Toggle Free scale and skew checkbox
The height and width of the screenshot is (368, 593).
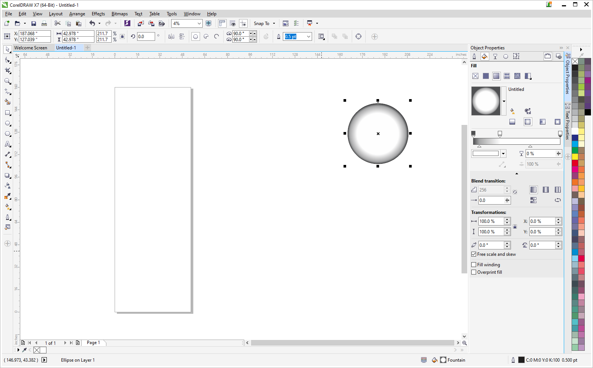click(x=474, y=254)
